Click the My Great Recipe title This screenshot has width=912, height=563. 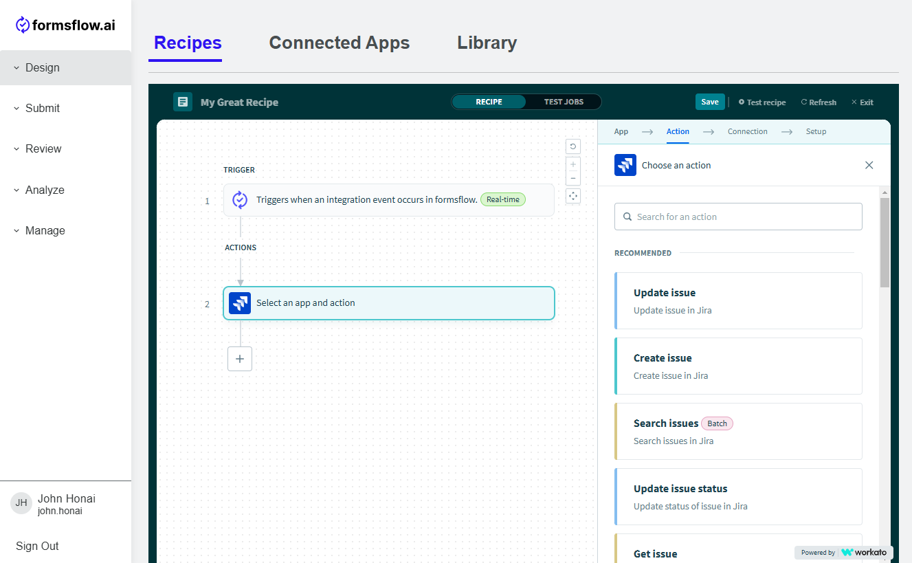239,102
